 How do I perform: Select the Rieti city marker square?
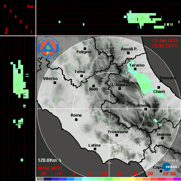click(x=93, y=86)
